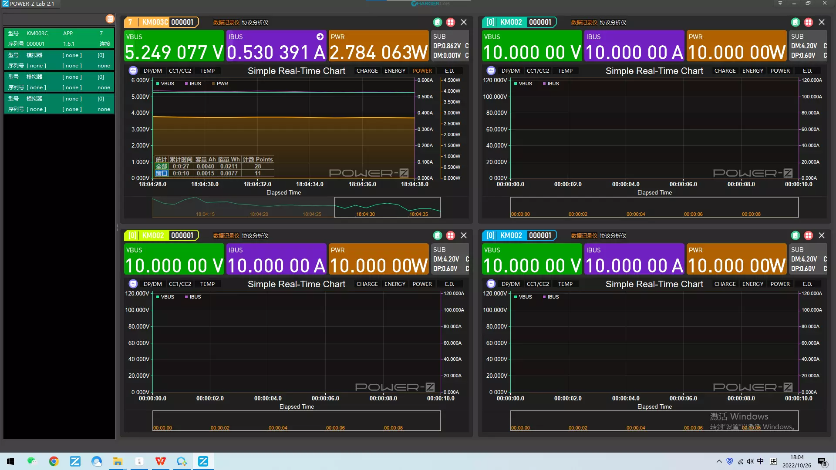Click the orange KM003C 000001 device label
This screenshot has height=470, width=836.
(x=162, y=22)
